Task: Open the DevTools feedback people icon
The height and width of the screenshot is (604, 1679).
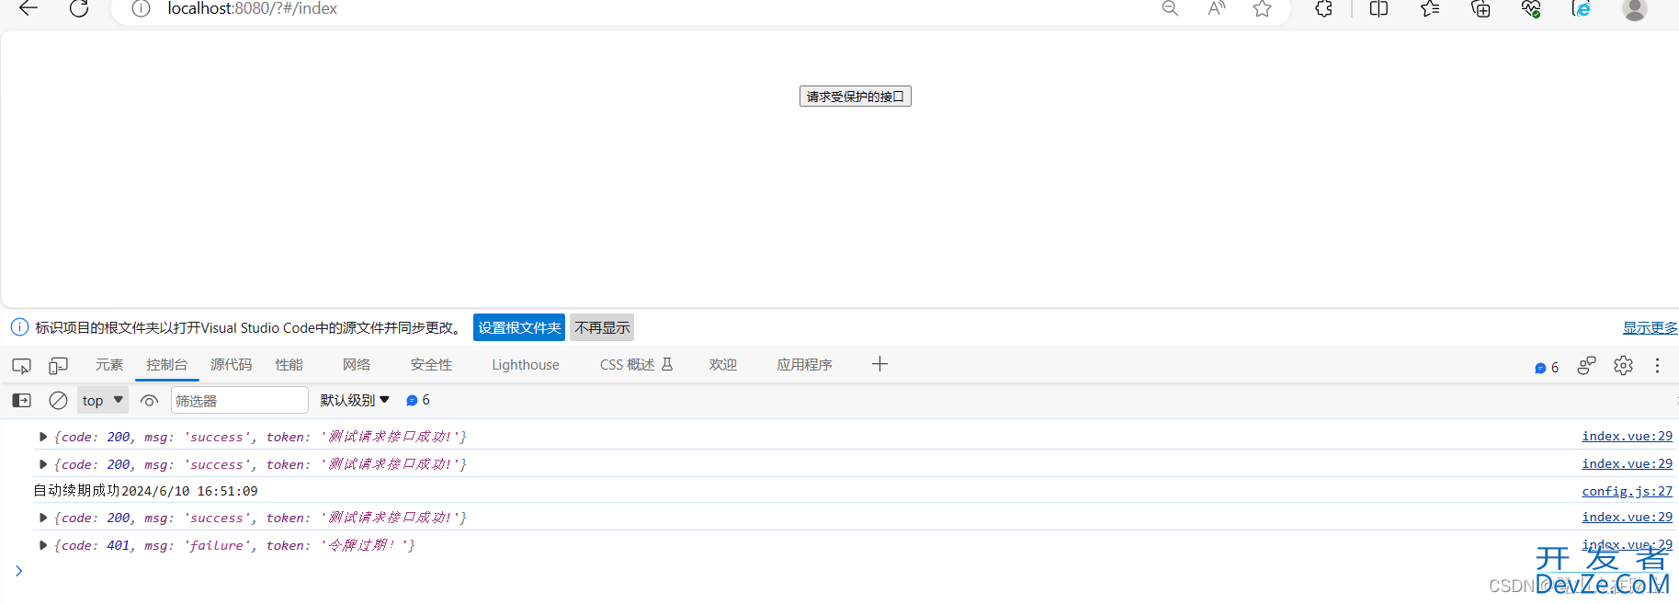Action: pyautogui.click(x=1586, y=366)
